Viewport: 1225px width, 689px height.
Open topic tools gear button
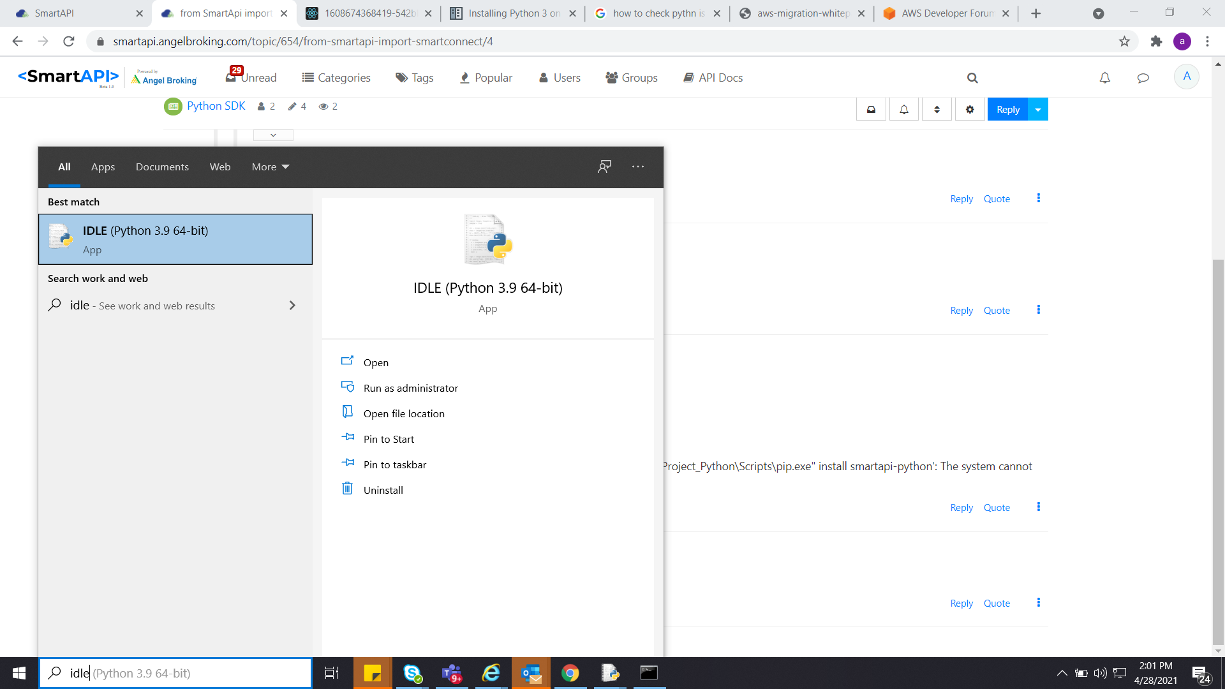click(x=970, y=109)
